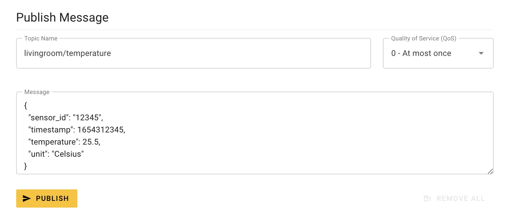Select the '0 - At most once' value
Image resolution: width=506 pixels, height=215 pixels.
421,53
